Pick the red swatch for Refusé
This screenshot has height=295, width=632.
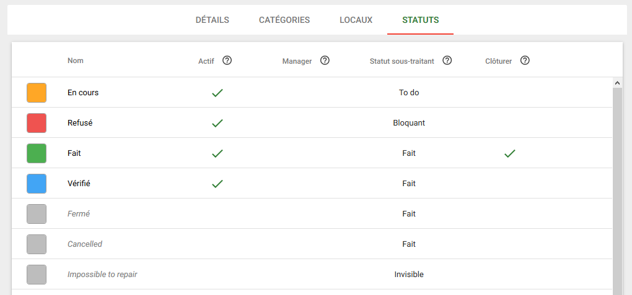tap(37, 122)
